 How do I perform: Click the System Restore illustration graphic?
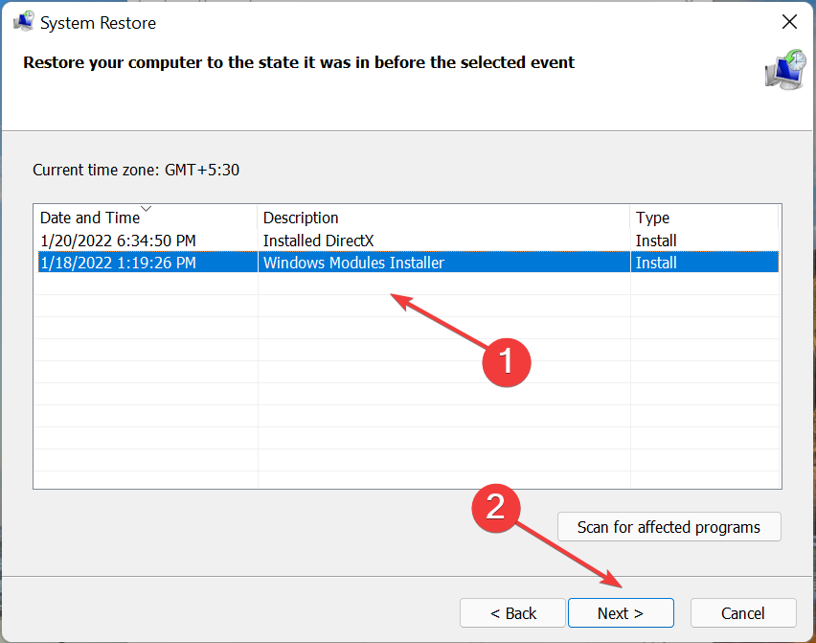coord(785,69)
